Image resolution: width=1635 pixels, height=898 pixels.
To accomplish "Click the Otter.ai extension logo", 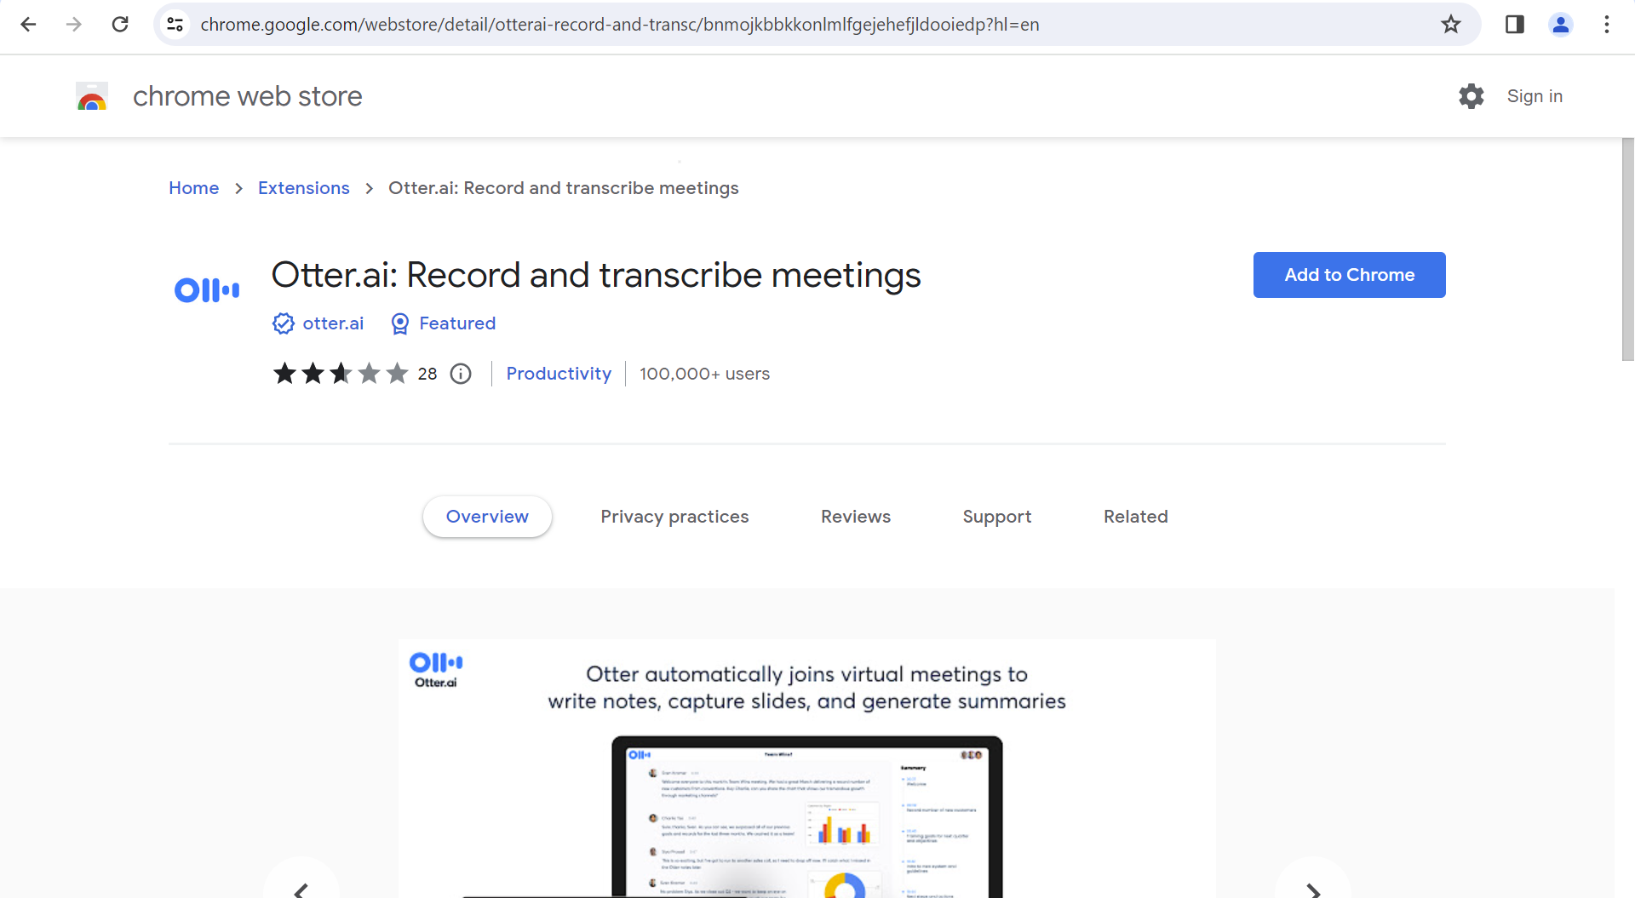I will click(207, 290).
